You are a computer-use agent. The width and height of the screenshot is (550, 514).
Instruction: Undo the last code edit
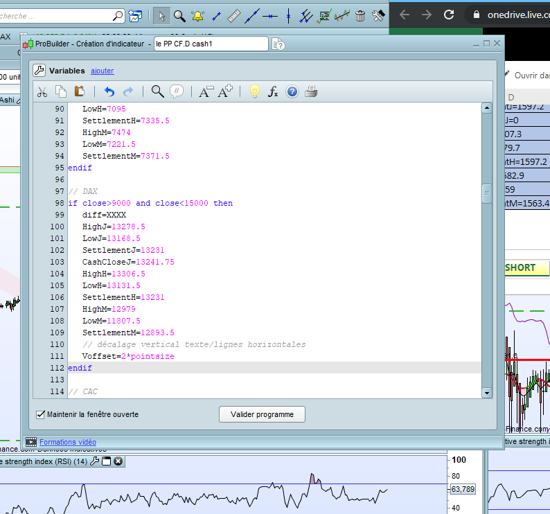tap(109, 91)
